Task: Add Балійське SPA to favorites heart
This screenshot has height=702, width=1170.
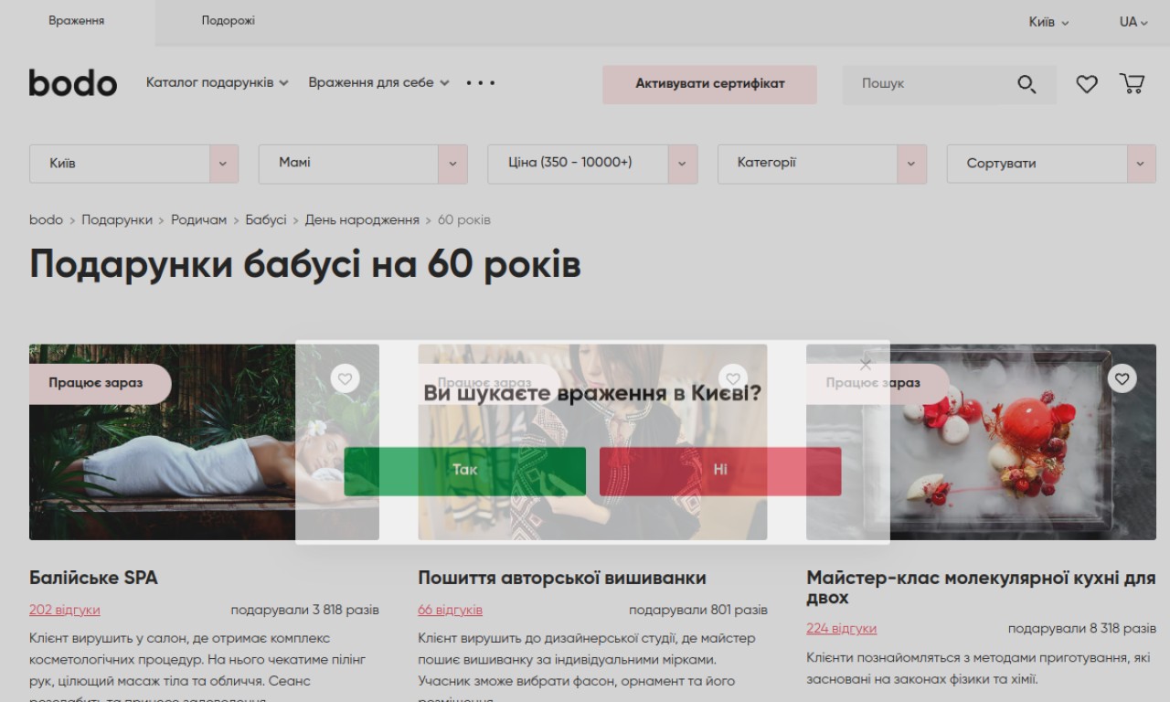Action: pyautogui.click(x=345, y=378)
